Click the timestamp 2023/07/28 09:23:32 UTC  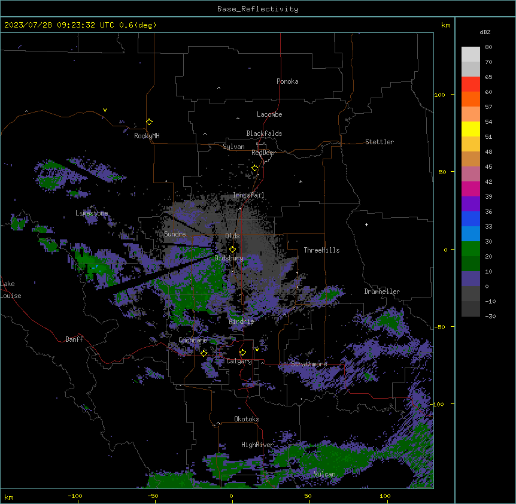pyautogui.click(x=59, y=25)
